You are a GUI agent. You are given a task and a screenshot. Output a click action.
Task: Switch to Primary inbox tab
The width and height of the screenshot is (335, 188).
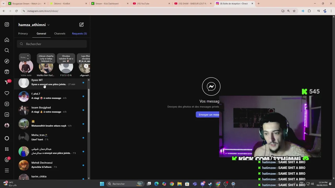pyautogui.click(x=23, y=33)
